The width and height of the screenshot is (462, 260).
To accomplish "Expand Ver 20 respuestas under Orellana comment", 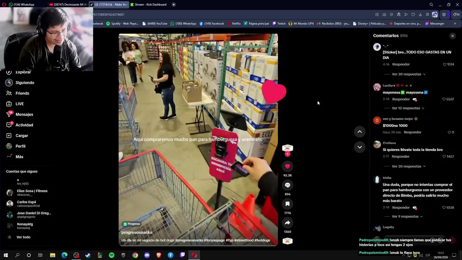I will pos(409,166).
